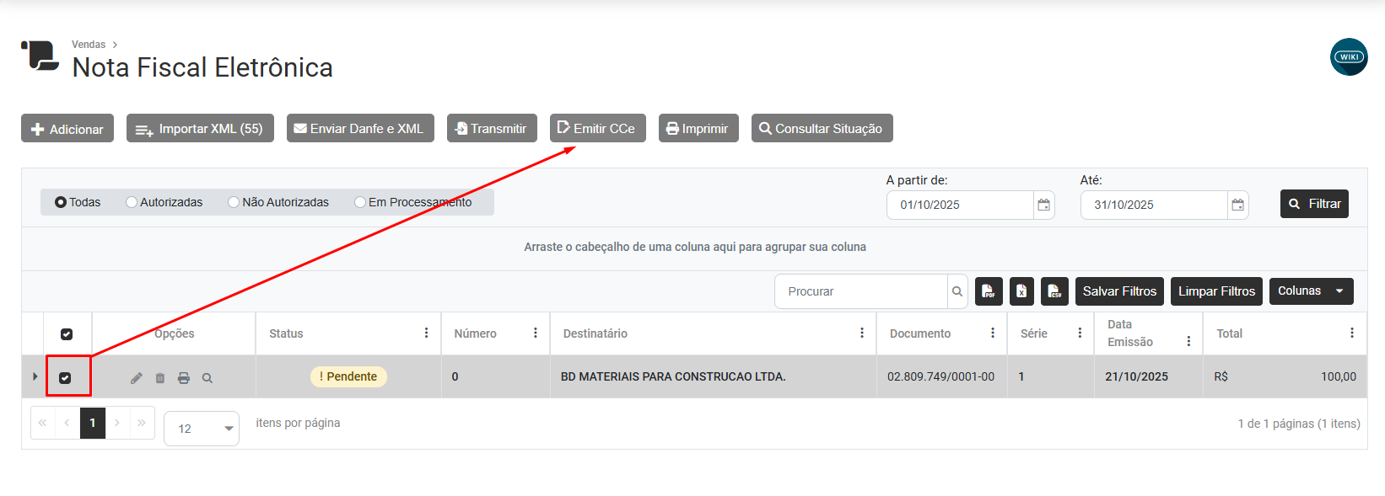Click the Transmitir button
1385x496 pixels.
click(x=492, y=128)
